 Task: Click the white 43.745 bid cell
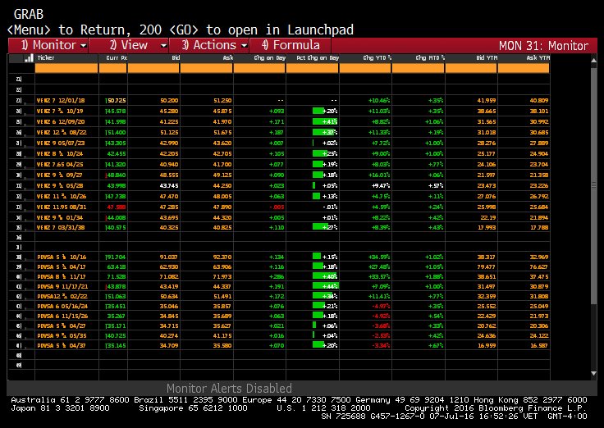coord(169,186)
